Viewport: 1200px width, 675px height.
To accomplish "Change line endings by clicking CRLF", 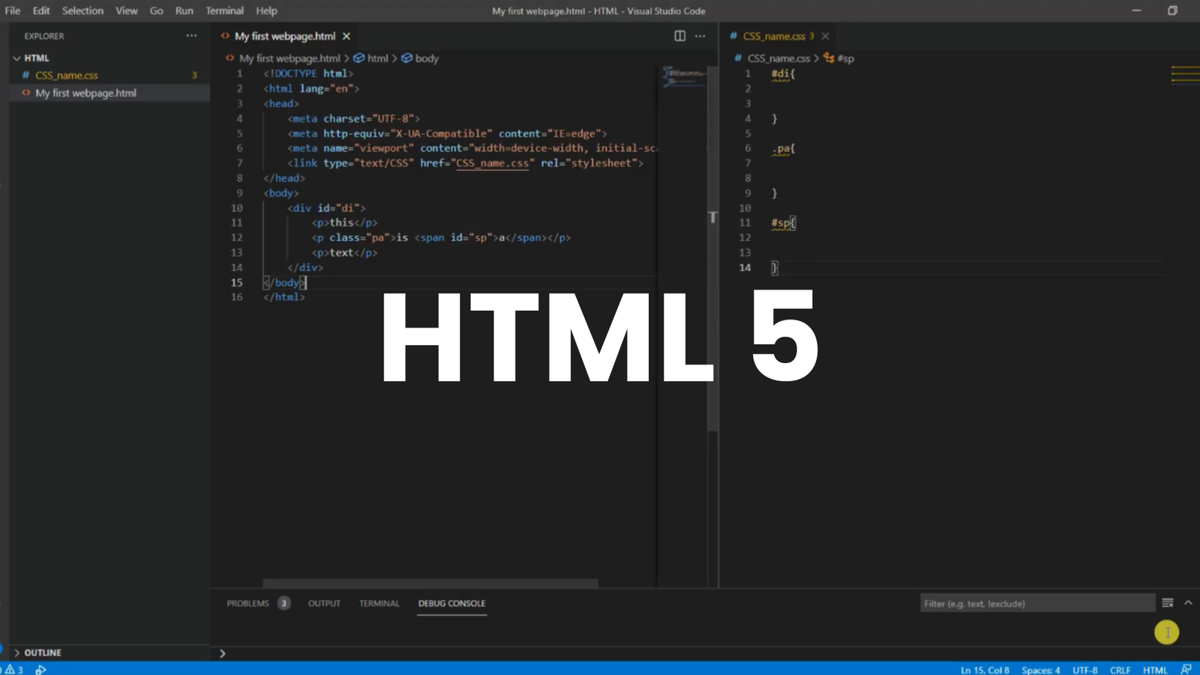I will (1120, 669).
